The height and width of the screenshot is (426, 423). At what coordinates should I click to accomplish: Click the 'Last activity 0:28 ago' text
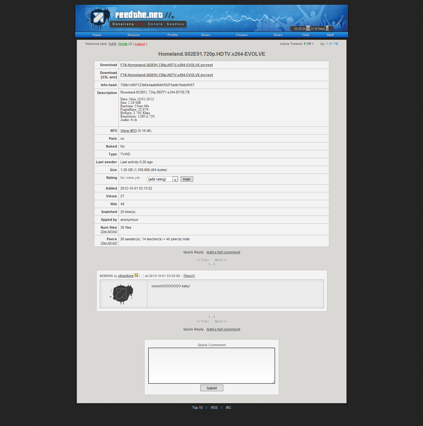pos(136,162)
